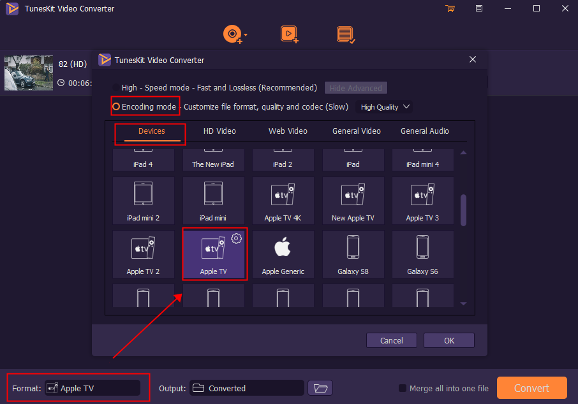578x404 pixels.
Task: Open the Format selector showing Apple TV
Action: pos(93,388)
